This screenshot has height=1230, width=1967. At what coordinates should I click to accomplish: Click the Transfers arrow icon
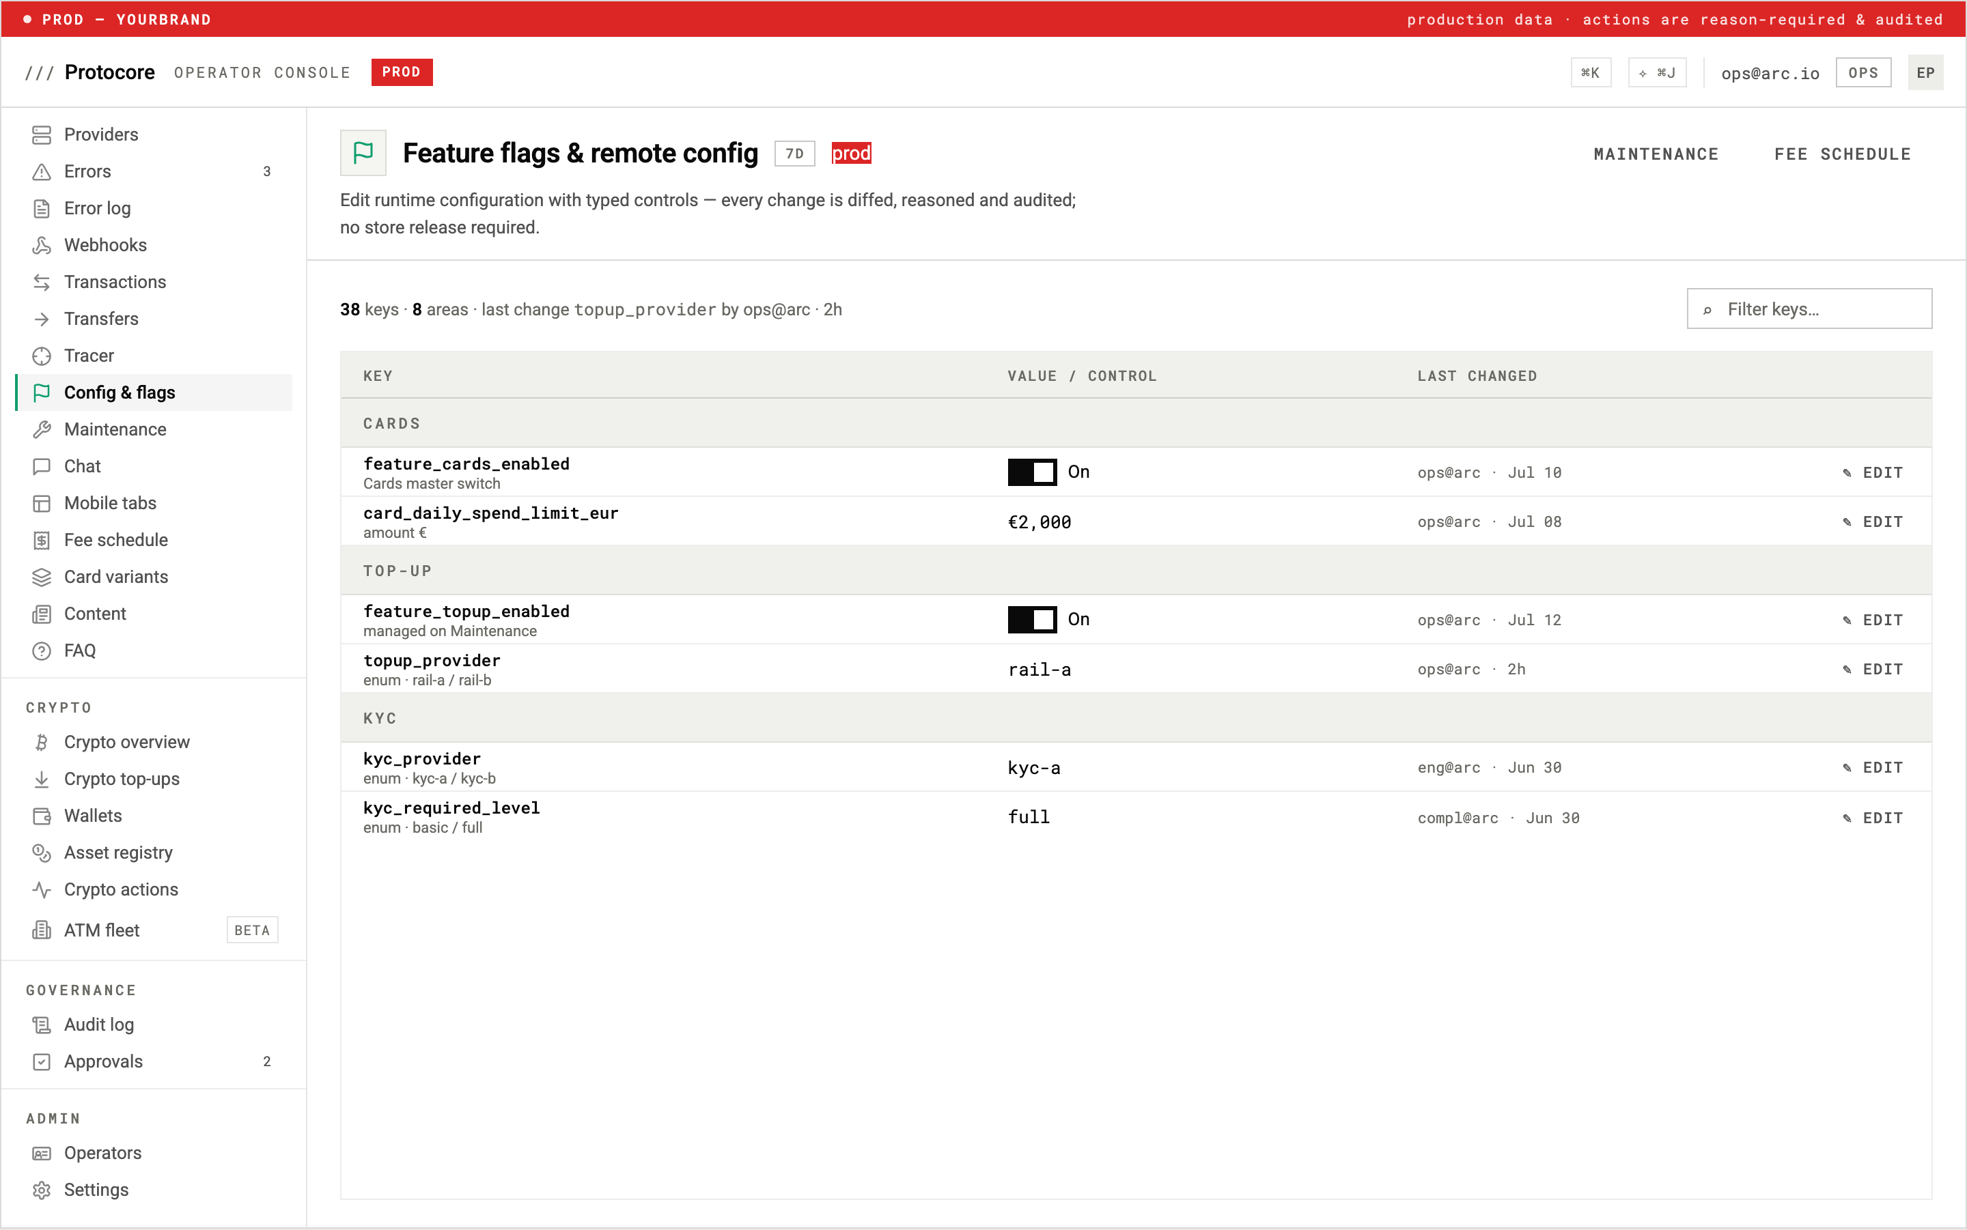(42, 319)
